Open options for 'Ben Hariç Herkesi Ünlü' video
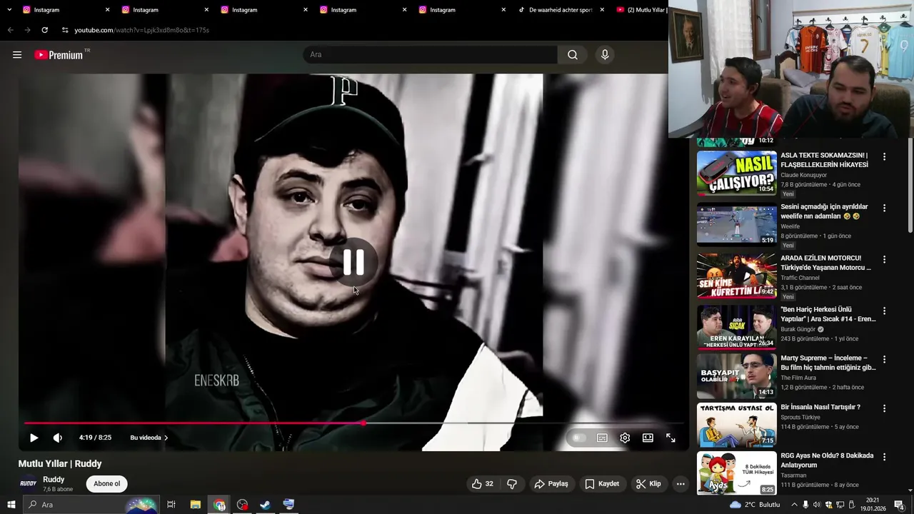The width and height of the screenshot is (914, 514). [884, 311]
